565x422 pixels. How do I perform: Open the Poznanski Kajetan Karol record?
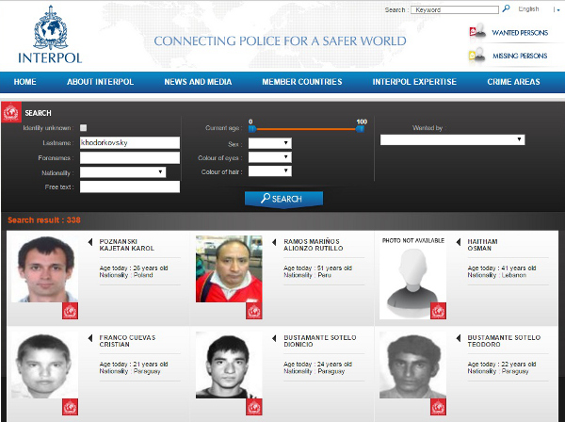click(126, 247)
